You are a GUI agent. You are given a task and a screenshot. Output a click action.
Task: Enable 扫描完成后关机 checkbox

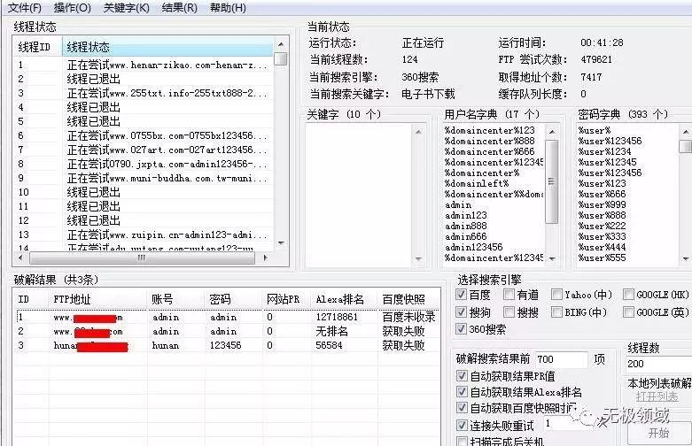pyautogui.click(x=462, y=442)
